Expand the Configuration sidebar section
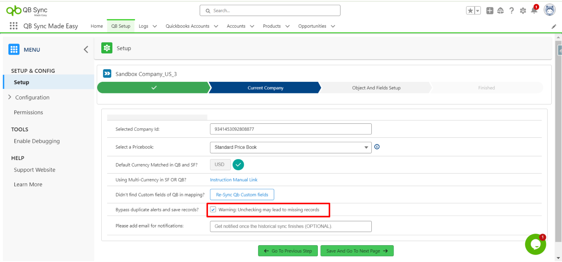Viewport: 562px width, 262px height. (9, 97)
